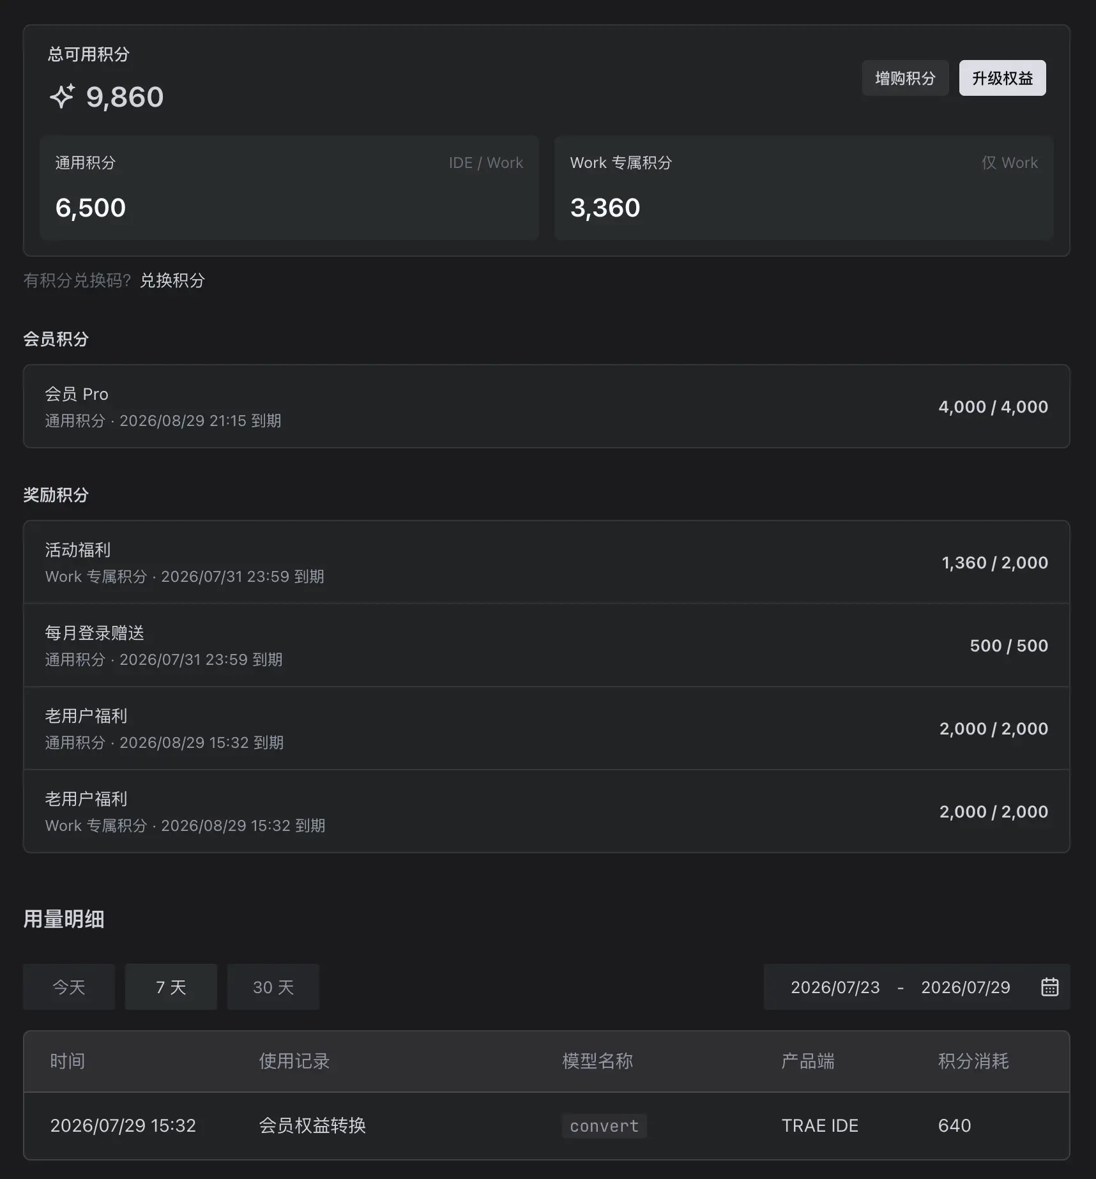1096x1179 pixels.
Task: Click the 9,860 total points value
Action: point(125,97)
